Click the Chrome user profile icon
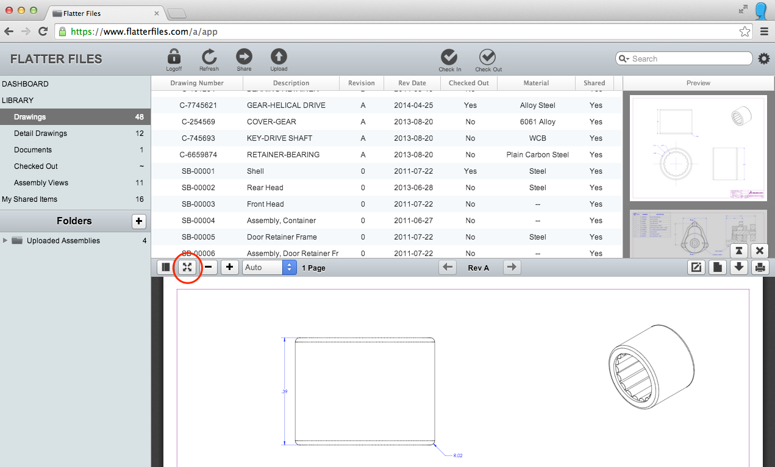 [762, 10]
